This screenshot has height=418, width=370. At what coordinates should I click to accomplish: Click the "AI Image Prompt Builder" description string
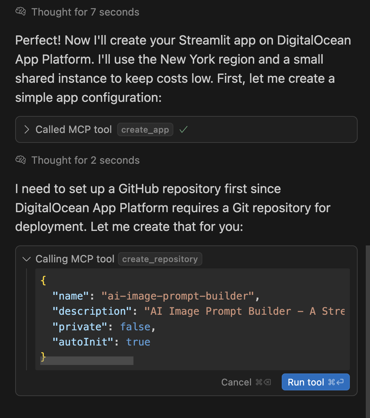(x=244, y=311)
